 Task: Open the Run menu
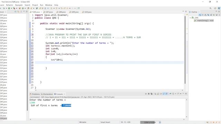pyautogui.click(x=41, y=5)
